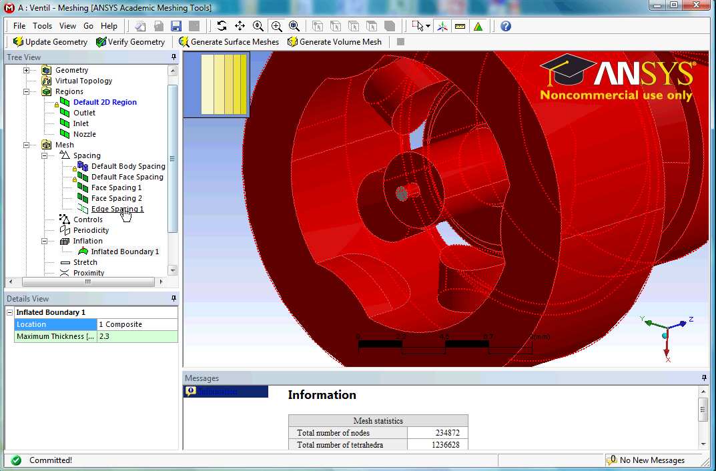Select the Box Zoom tool

coord(276,26)
